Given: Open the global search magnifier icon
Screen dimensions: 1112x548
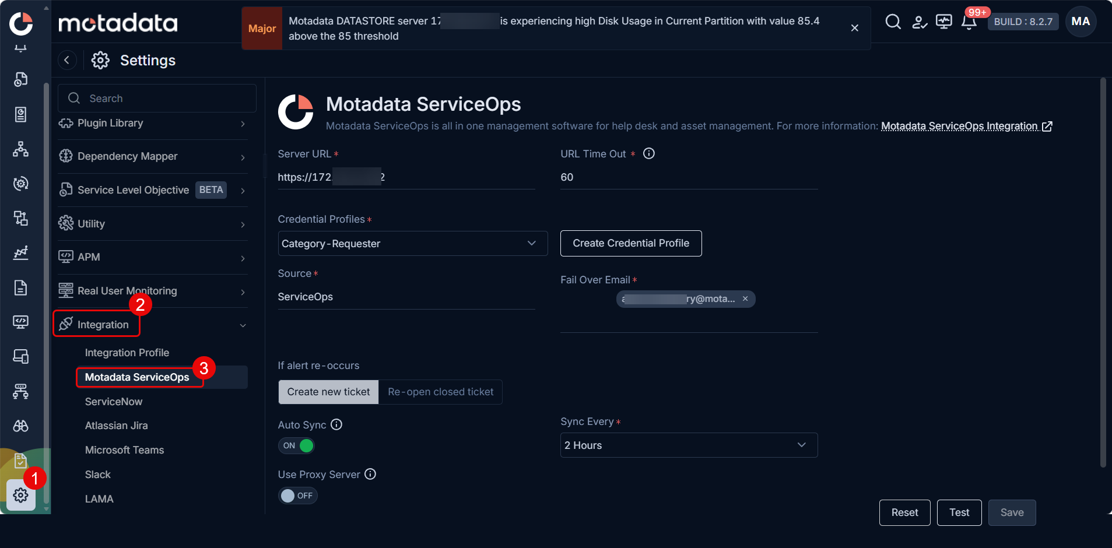Looking at the screenshot, I should pos(893,22).
